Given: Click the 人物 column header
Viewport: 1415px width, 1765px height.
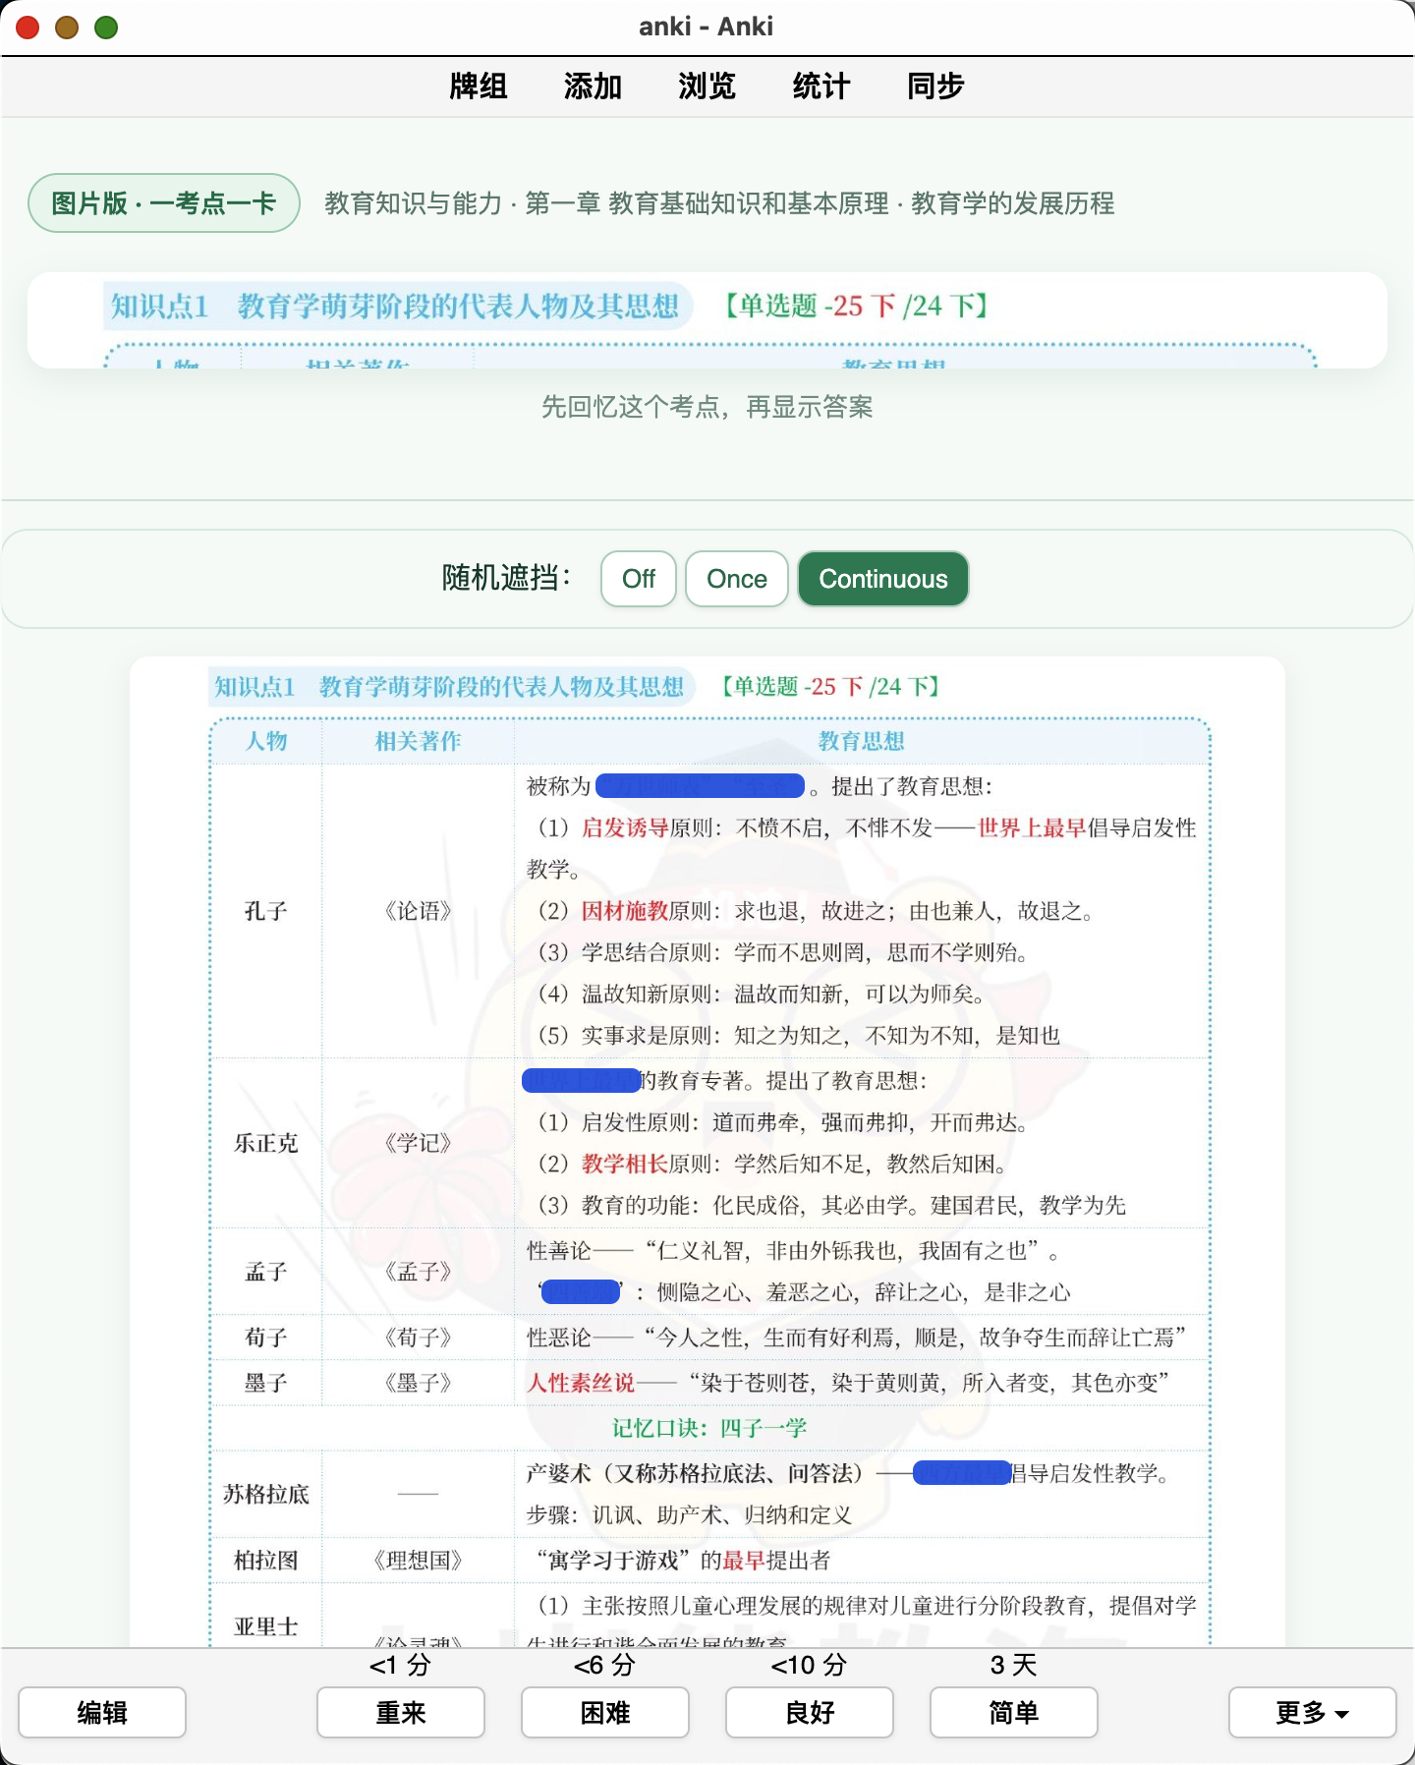Looking at the screenshot, I should [266, 741].
